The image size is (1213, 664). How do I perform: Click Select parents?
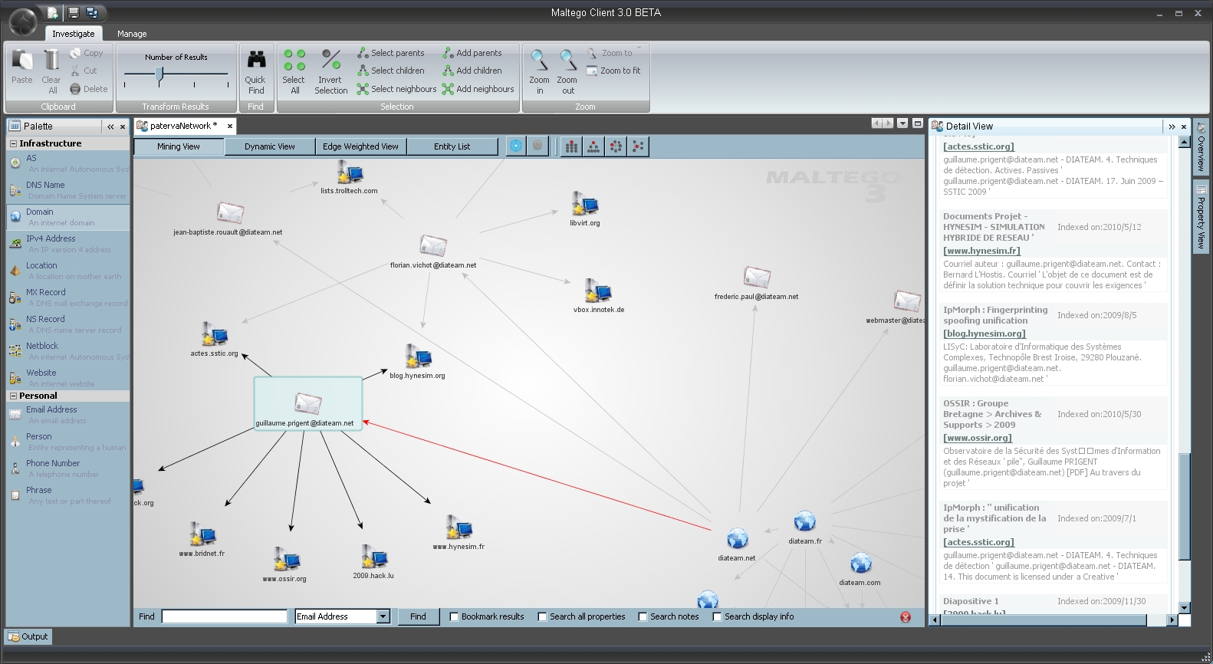(391, 53)
